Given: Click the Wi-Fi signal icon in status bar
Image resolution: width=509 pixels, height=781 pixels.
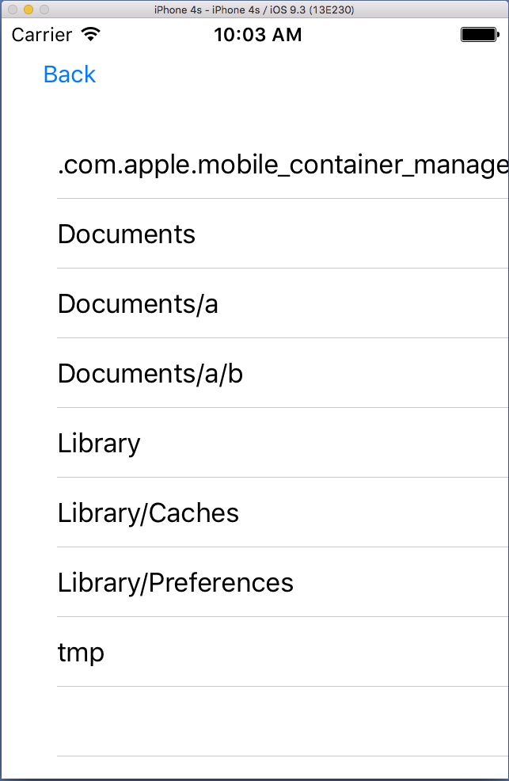Looking at the screenshot, I should coord(91,35).
